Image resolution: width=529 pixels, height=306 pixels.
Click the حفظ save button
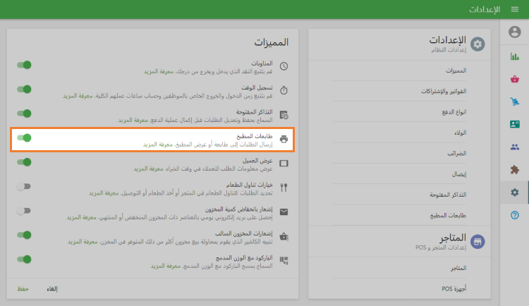pyautogui.click(x=23, y=289)
